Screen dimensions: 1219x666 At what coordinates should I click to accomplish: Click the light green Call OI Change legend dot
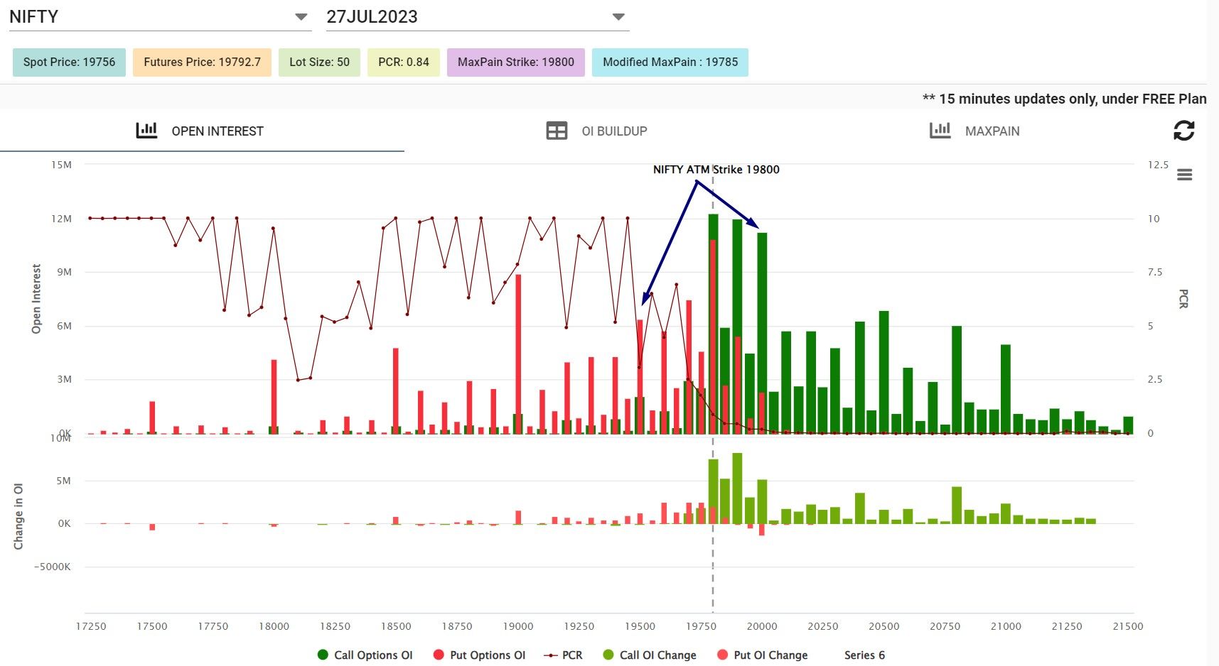click(608, 655)
